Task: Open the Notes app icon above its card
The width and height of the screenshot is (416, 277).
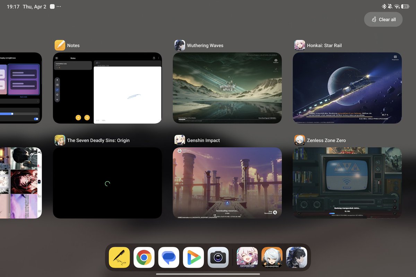Action: tap(60, 45)
